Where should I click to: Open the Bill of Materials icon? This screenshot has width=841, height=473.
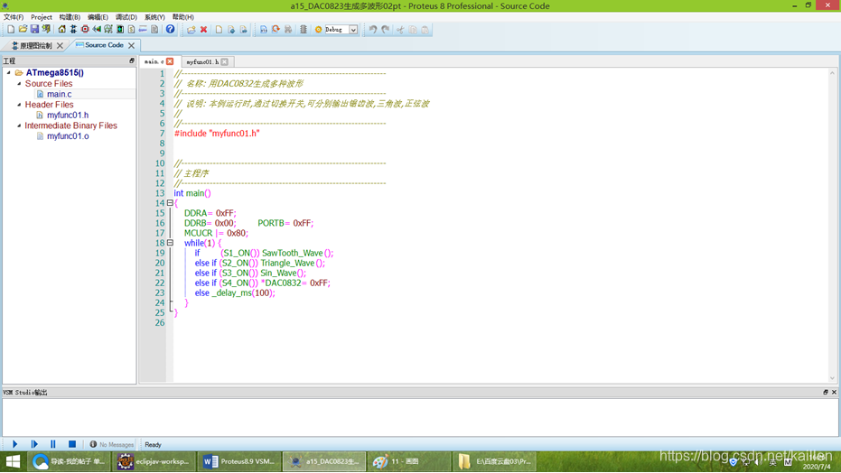click(x=131, y=30)
